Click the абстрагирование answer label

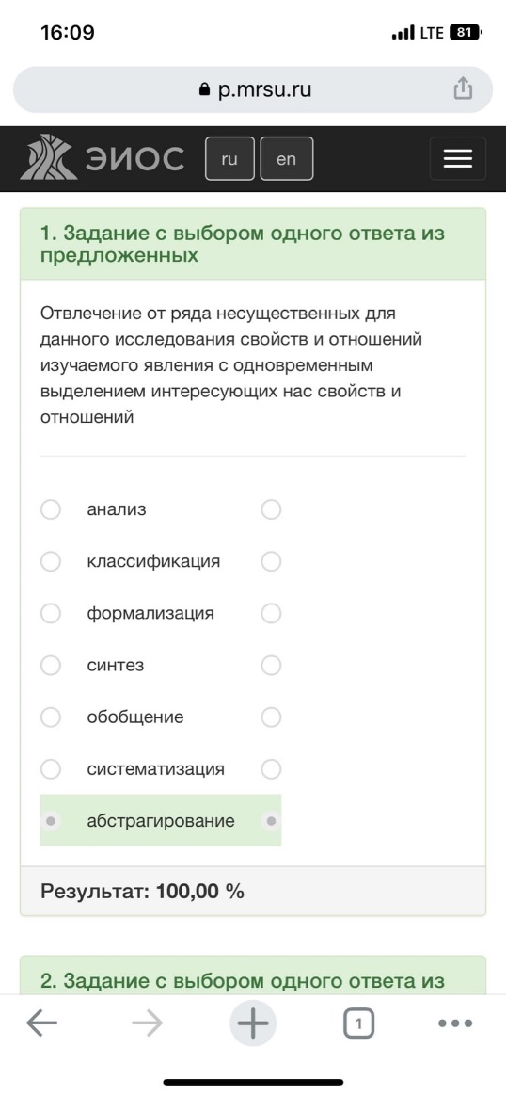pyautogui.click(x=161, y=821)
